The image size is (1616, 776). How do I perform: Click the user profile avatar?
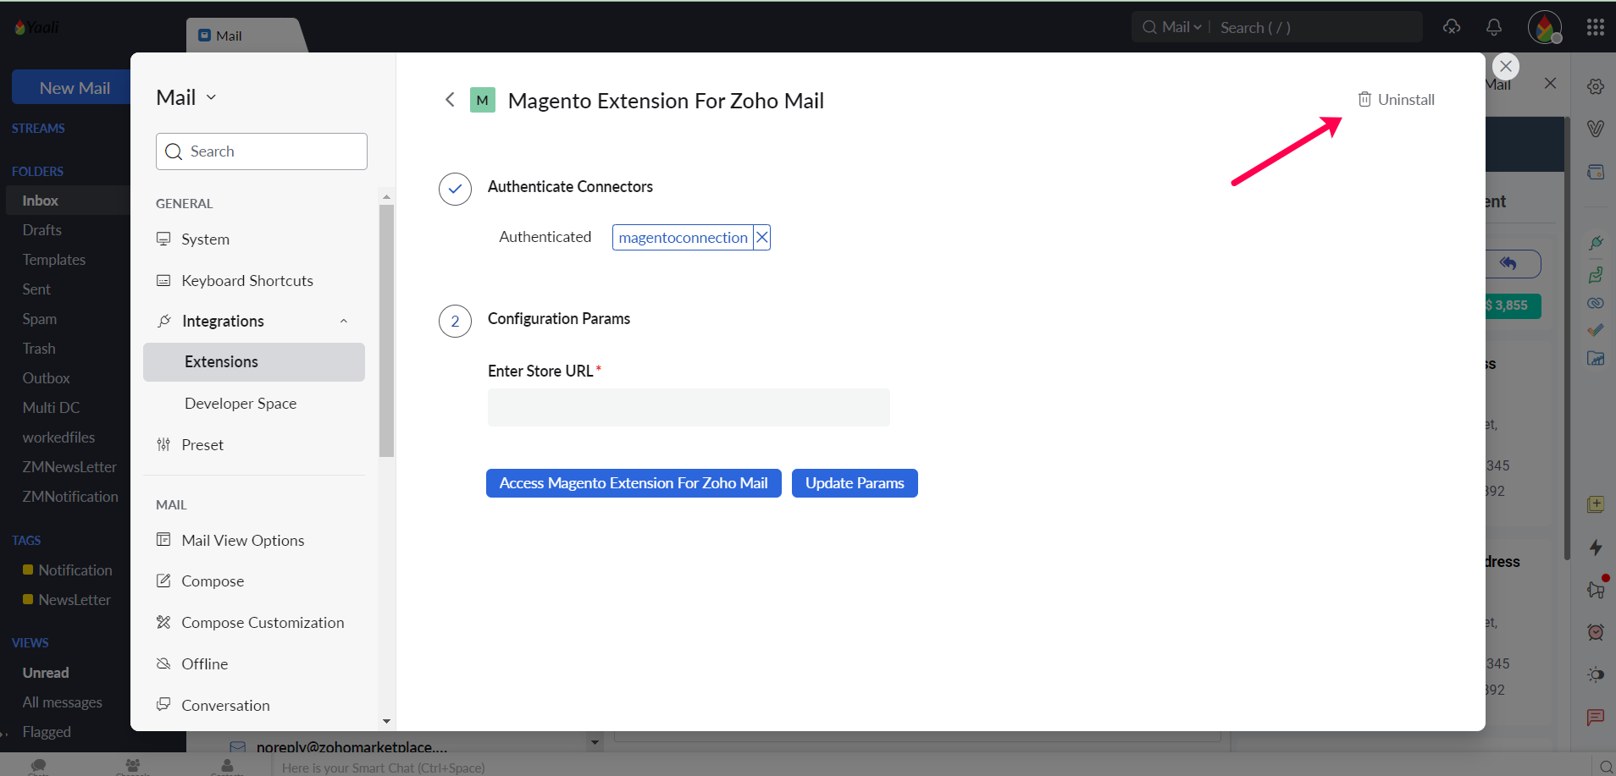(1544, 27)
